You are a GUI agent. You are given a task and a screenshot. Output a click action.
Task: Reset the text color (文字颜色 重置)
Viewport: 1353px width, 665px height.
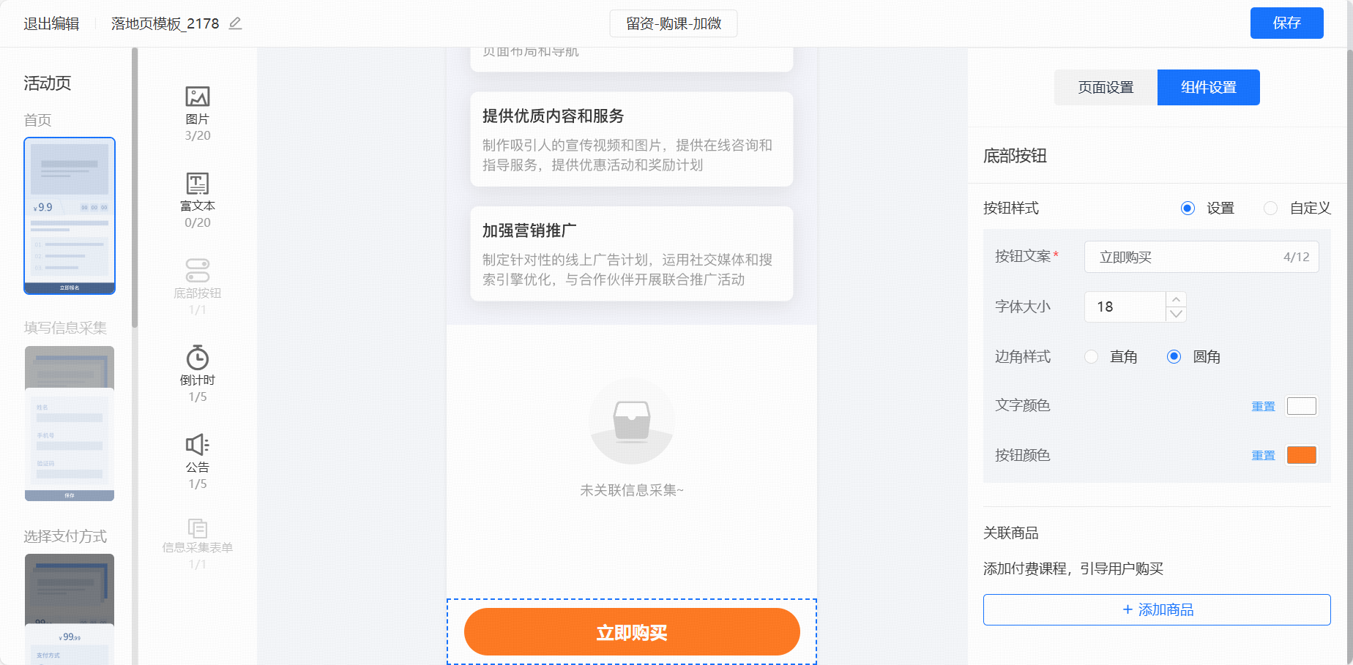point(1263,406)
